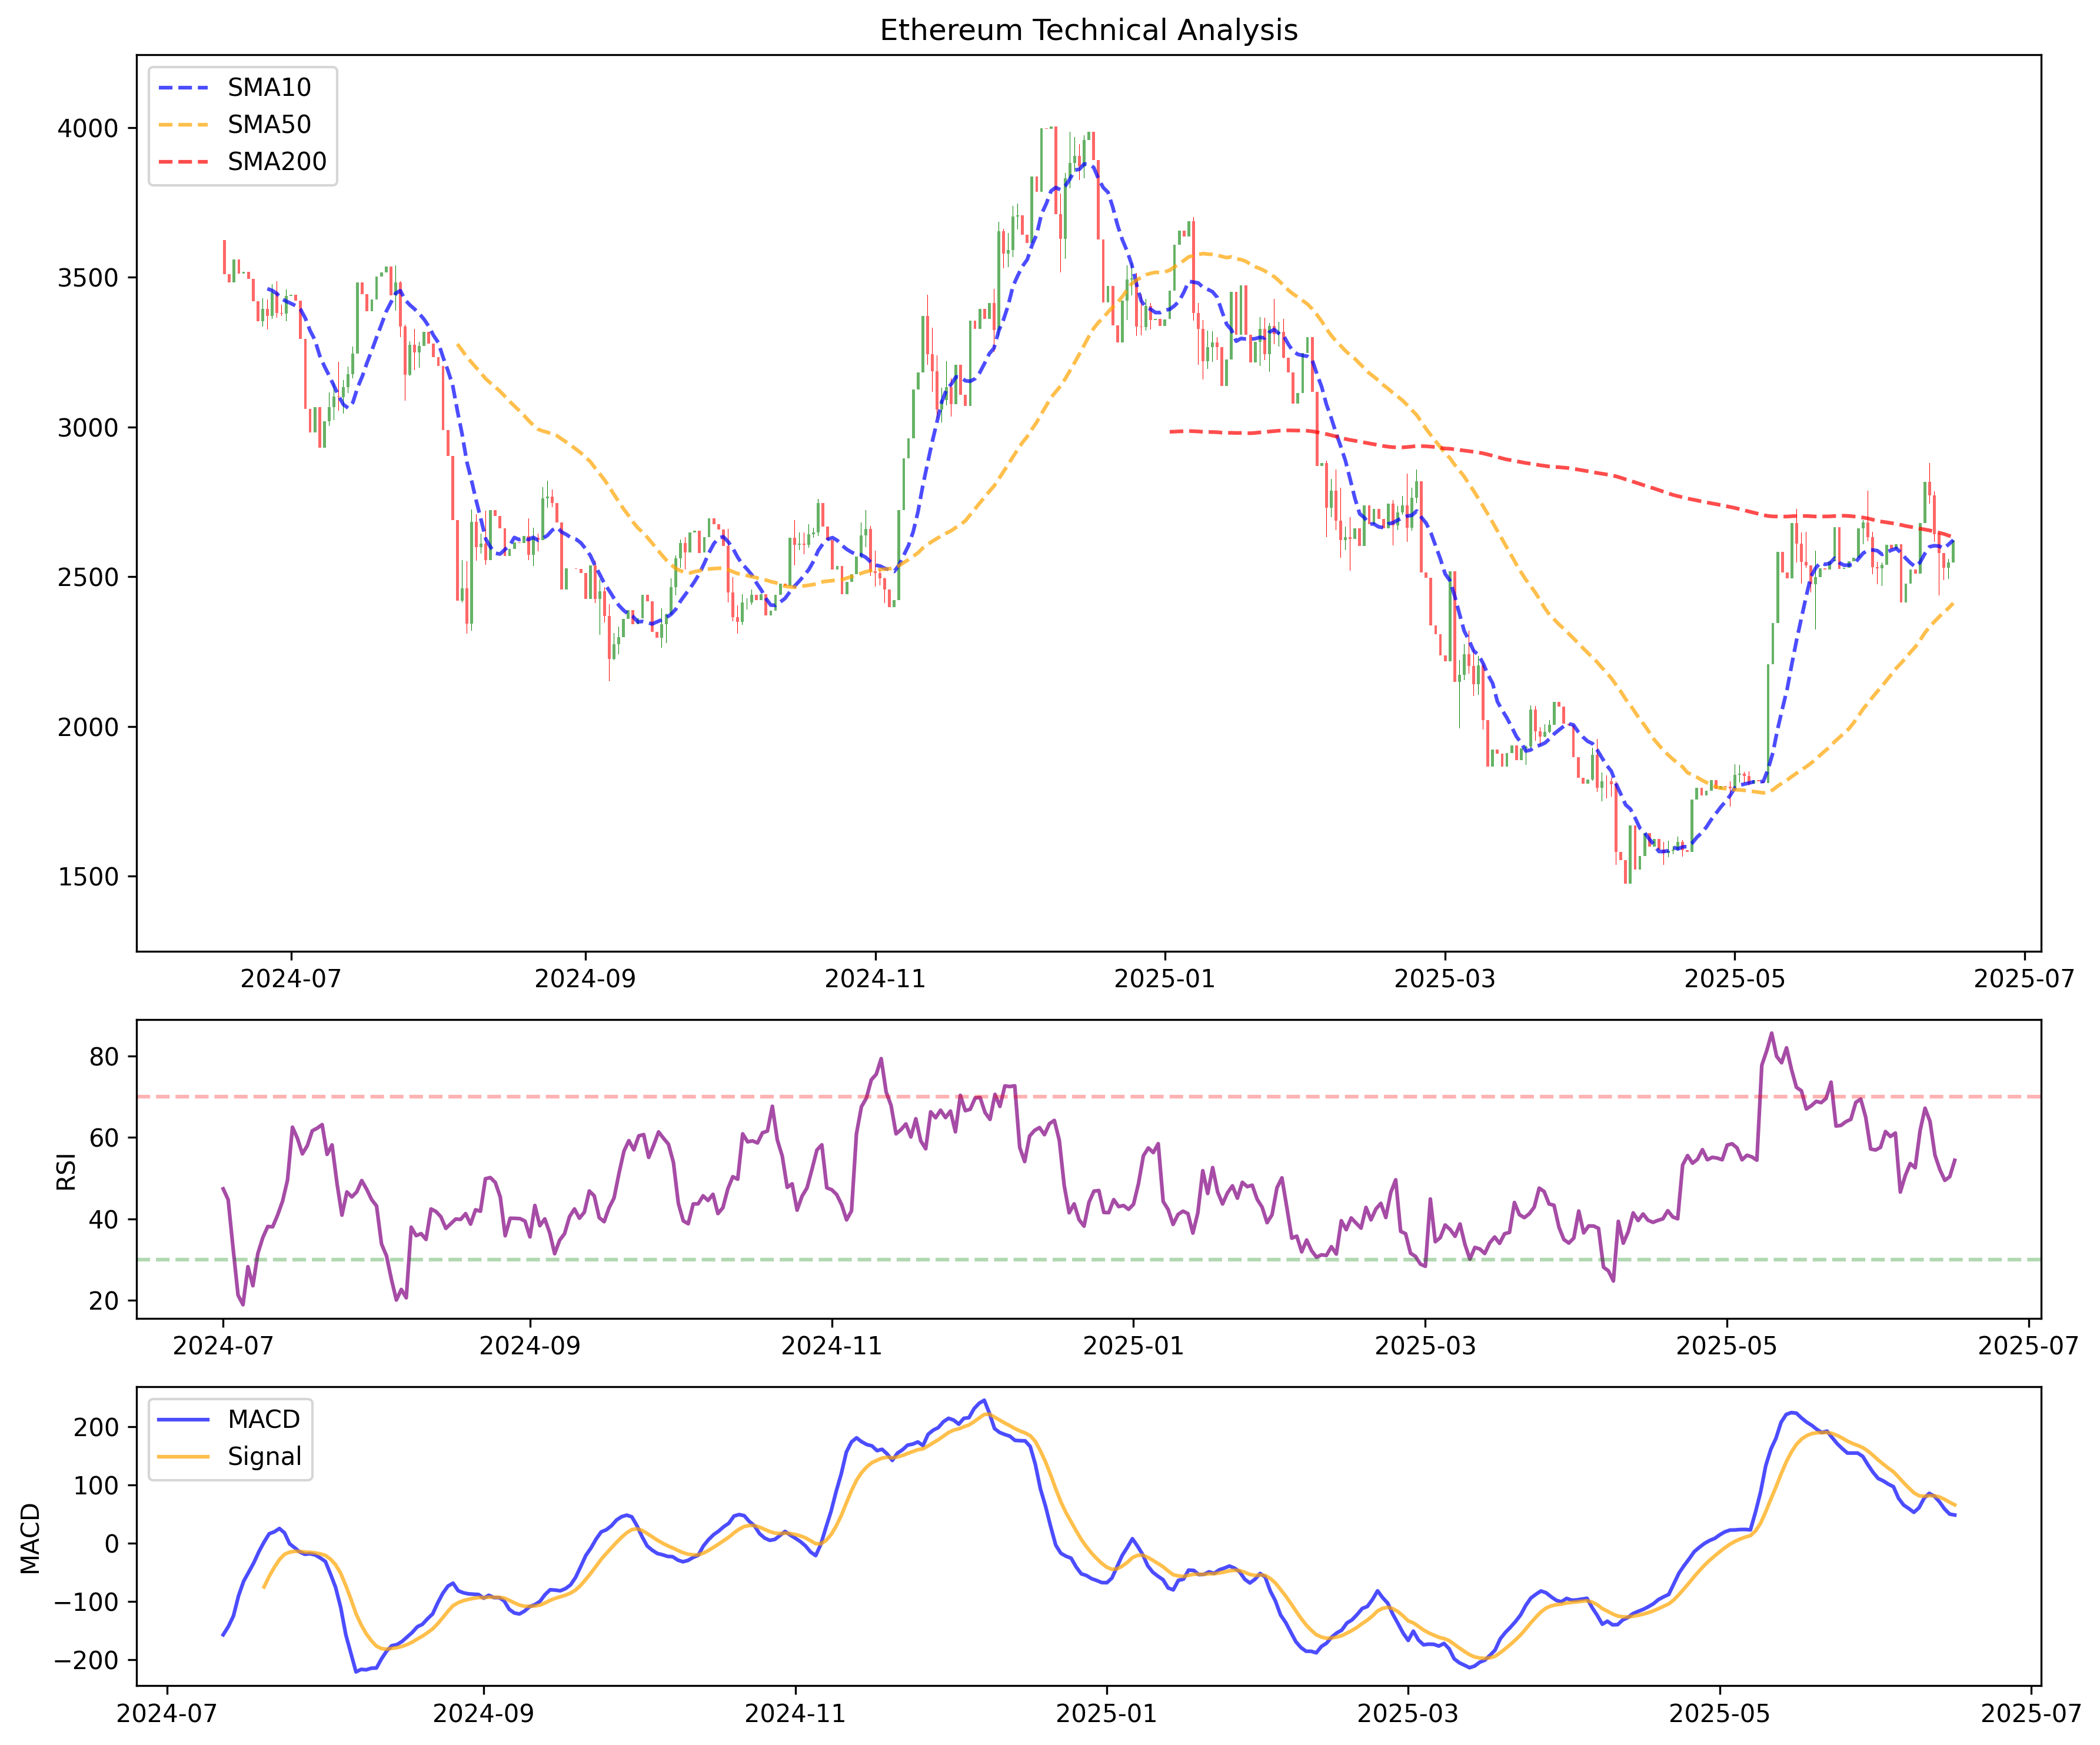Click the -200 tick on MACD axis
This screenshot has height=1745, width=2100.
pos(87,1661)
